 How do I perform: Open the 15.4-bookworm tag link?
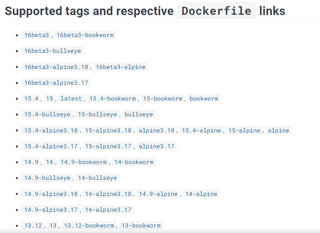pos(113,99)
